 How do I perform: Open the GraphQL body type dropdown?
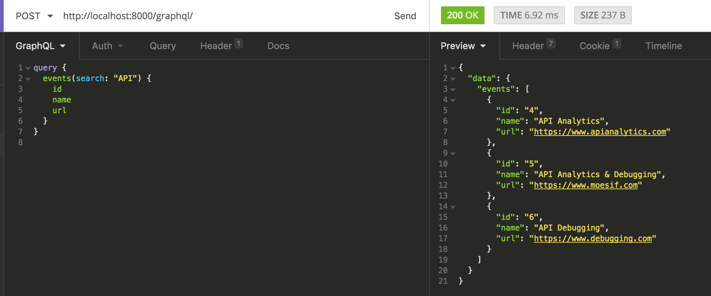tap(40, 46)
